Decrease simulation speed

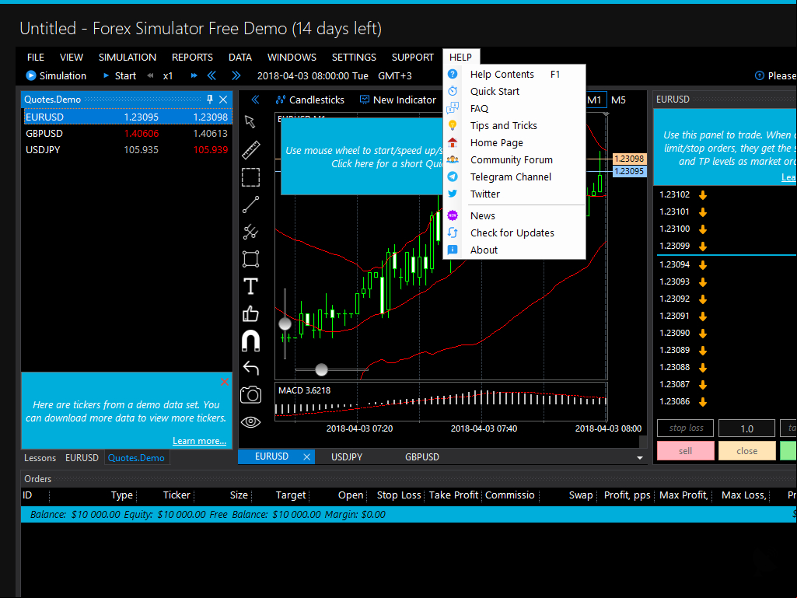tap(150, 75)
